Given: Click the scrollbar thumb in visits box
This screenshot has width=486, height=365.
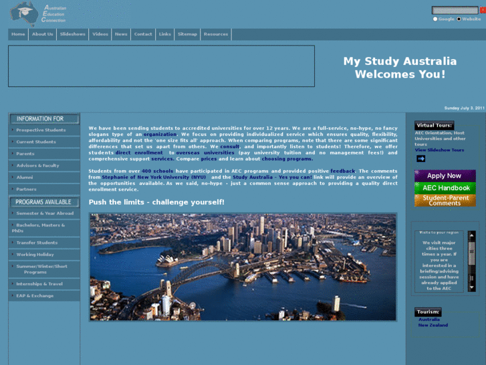Looking at the screenshot, I should tap(471, 253).
